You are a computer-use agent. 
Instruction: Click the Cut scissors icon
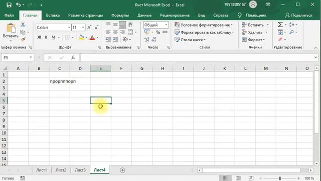23,25
